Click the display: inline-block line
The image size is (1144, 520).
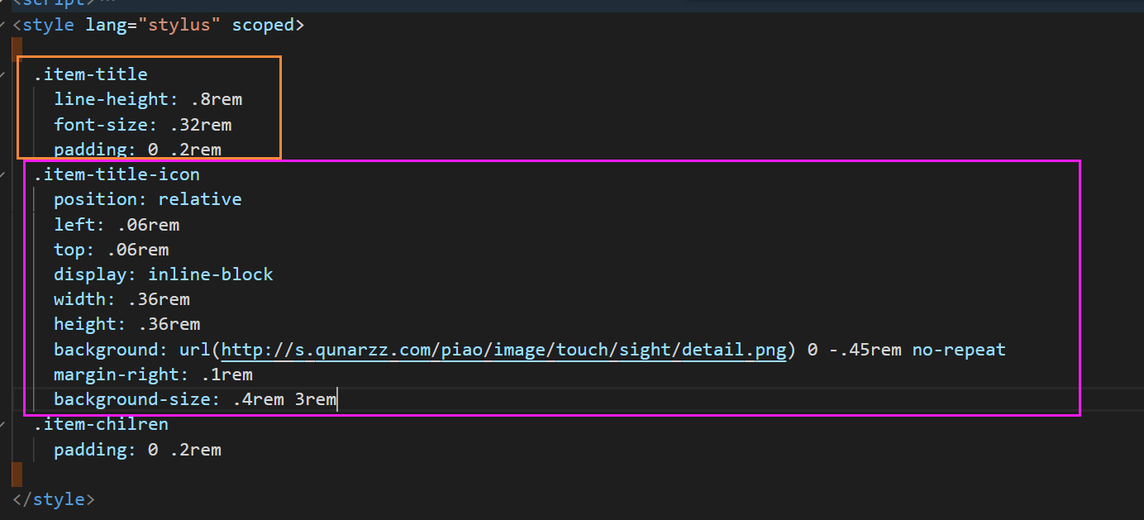pyautogui.click(x=163, y=274)
